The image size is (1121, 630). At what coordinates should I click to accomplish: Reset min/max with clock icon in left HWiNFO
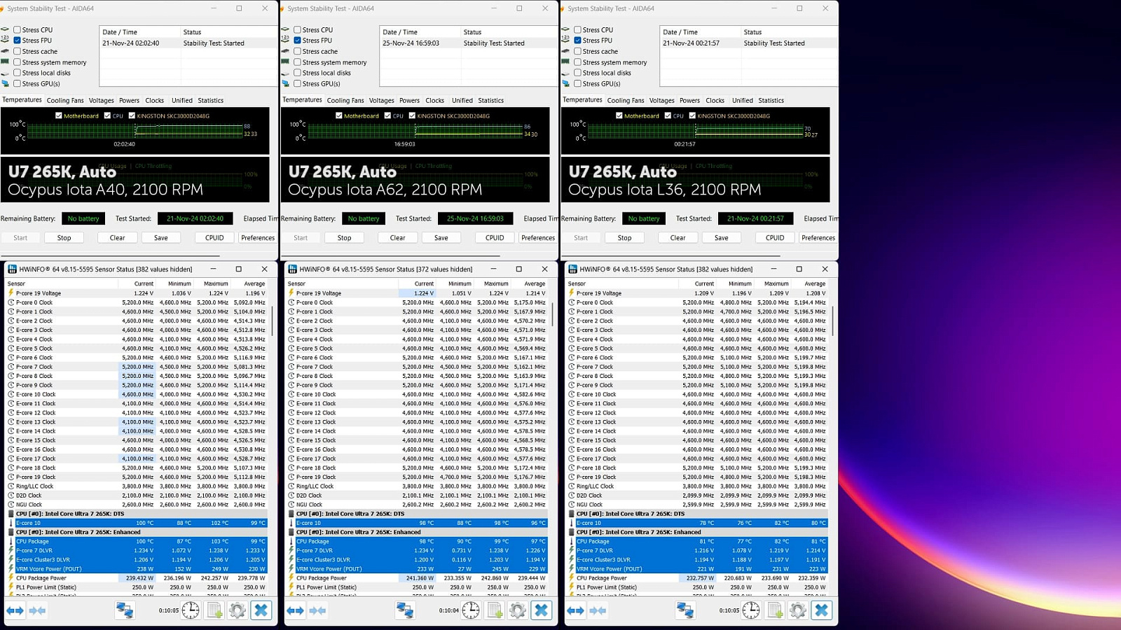click(191, 610)
